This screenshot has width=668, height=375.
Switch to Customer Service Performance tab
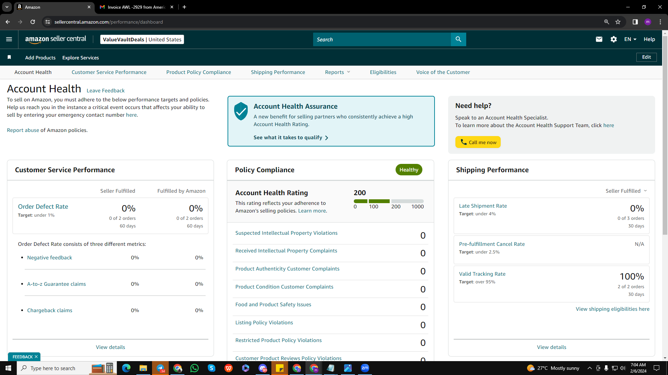(109, 72)
